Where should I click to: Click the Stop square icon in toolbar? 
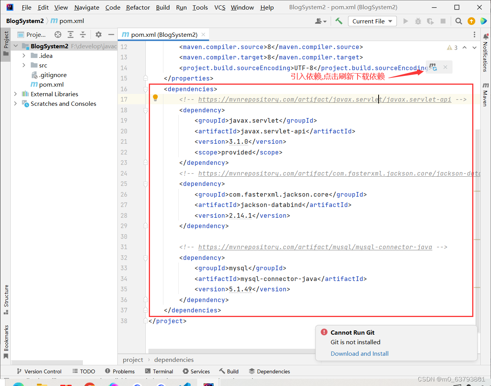pos(443,21)
